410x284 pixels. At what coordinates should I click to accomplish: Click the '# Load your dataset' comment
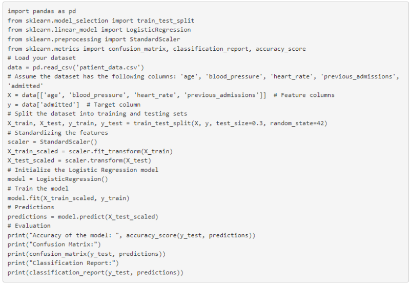point(42,58)
